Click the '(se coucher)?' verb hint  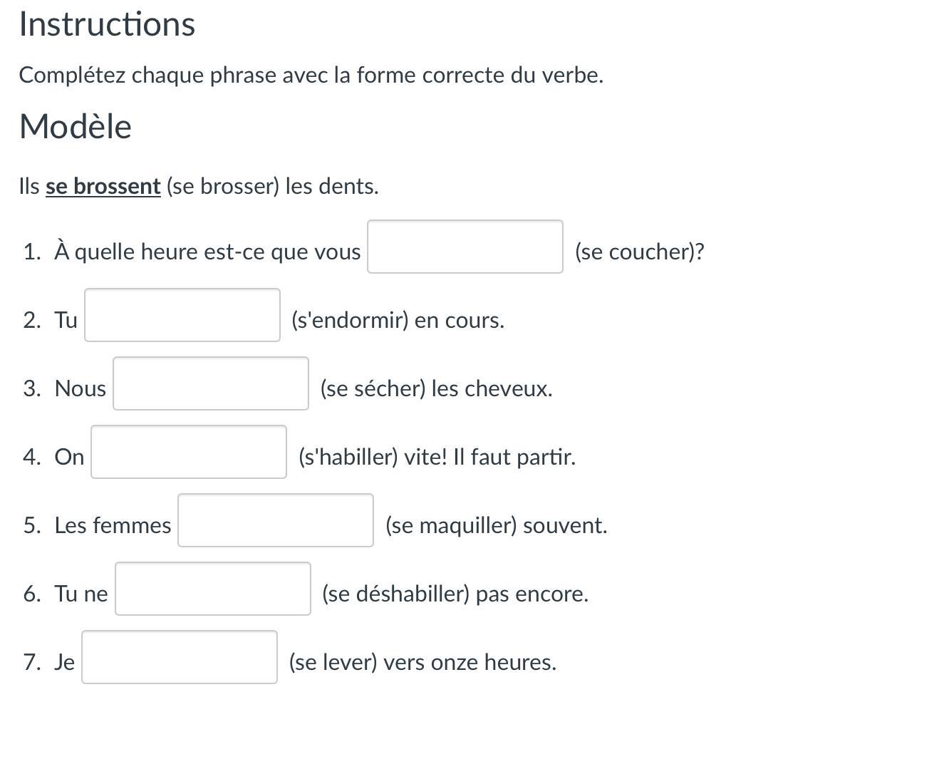click(639, 252)
